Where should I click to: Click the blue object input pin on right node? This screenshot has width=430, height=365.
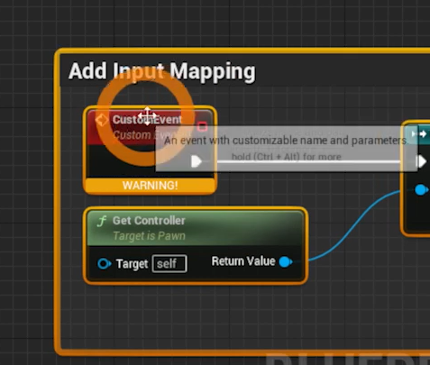tap(421, 190)
